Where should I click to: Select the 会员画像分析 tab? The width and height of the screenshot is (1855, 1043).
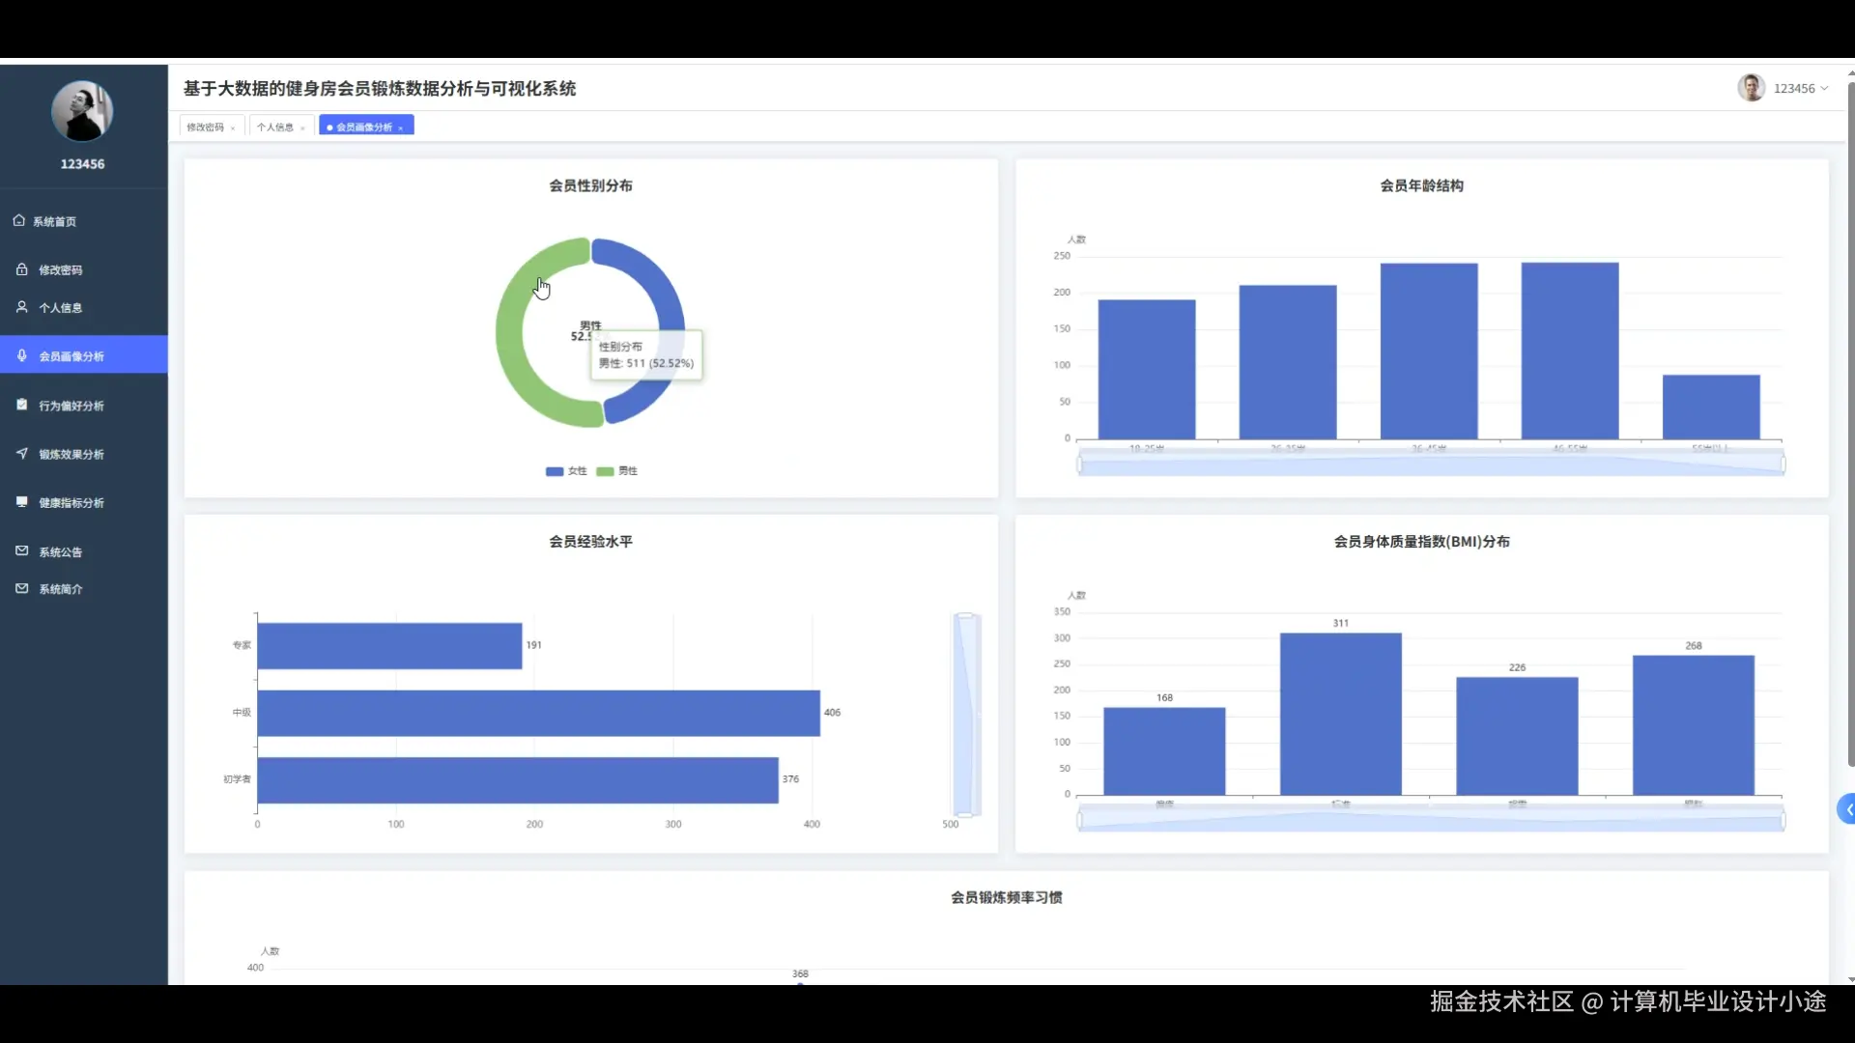363,127
